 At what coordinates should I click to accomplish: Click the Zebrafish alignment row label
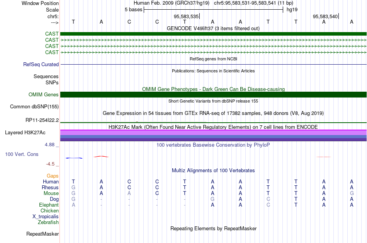(x=48, y=222)
